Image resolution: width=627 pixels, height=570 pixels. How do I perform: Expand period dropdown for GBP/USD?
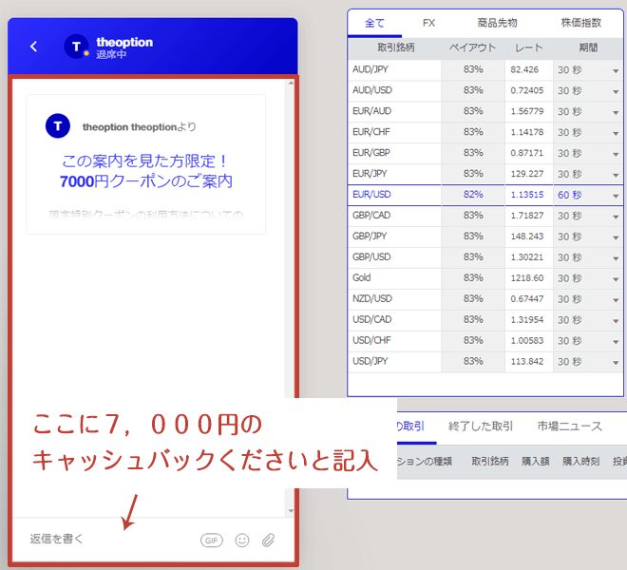[616, 258]
